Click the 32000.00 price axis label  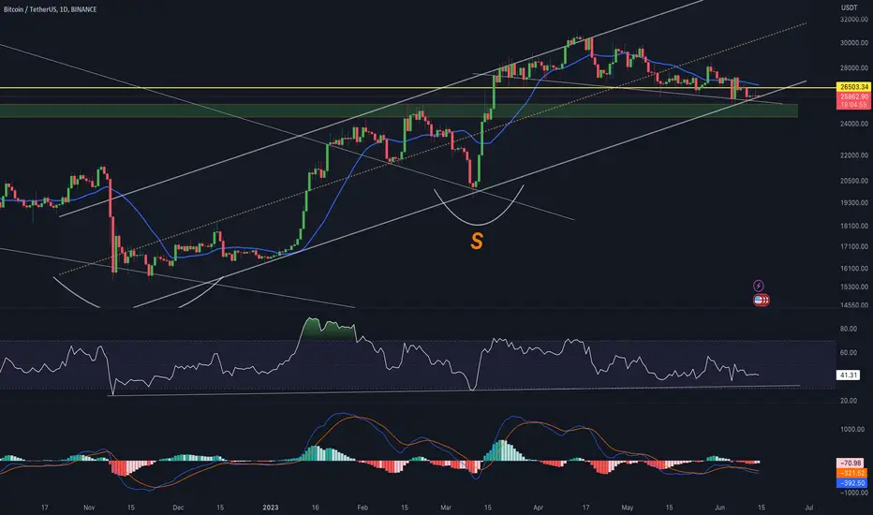[853, 20]
